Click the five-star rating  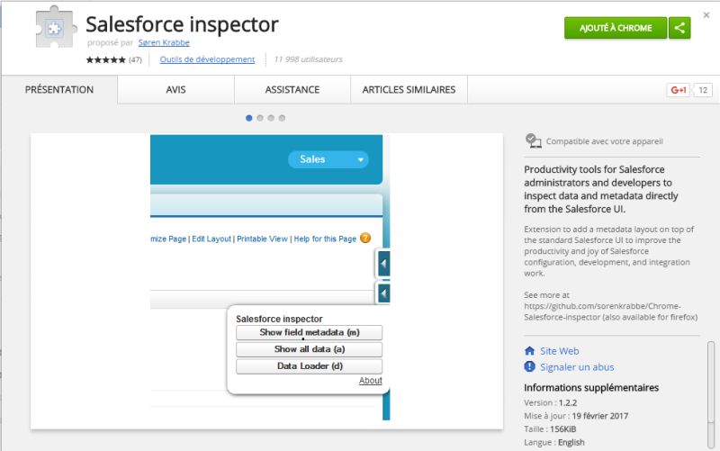click(x=105, y=59)
